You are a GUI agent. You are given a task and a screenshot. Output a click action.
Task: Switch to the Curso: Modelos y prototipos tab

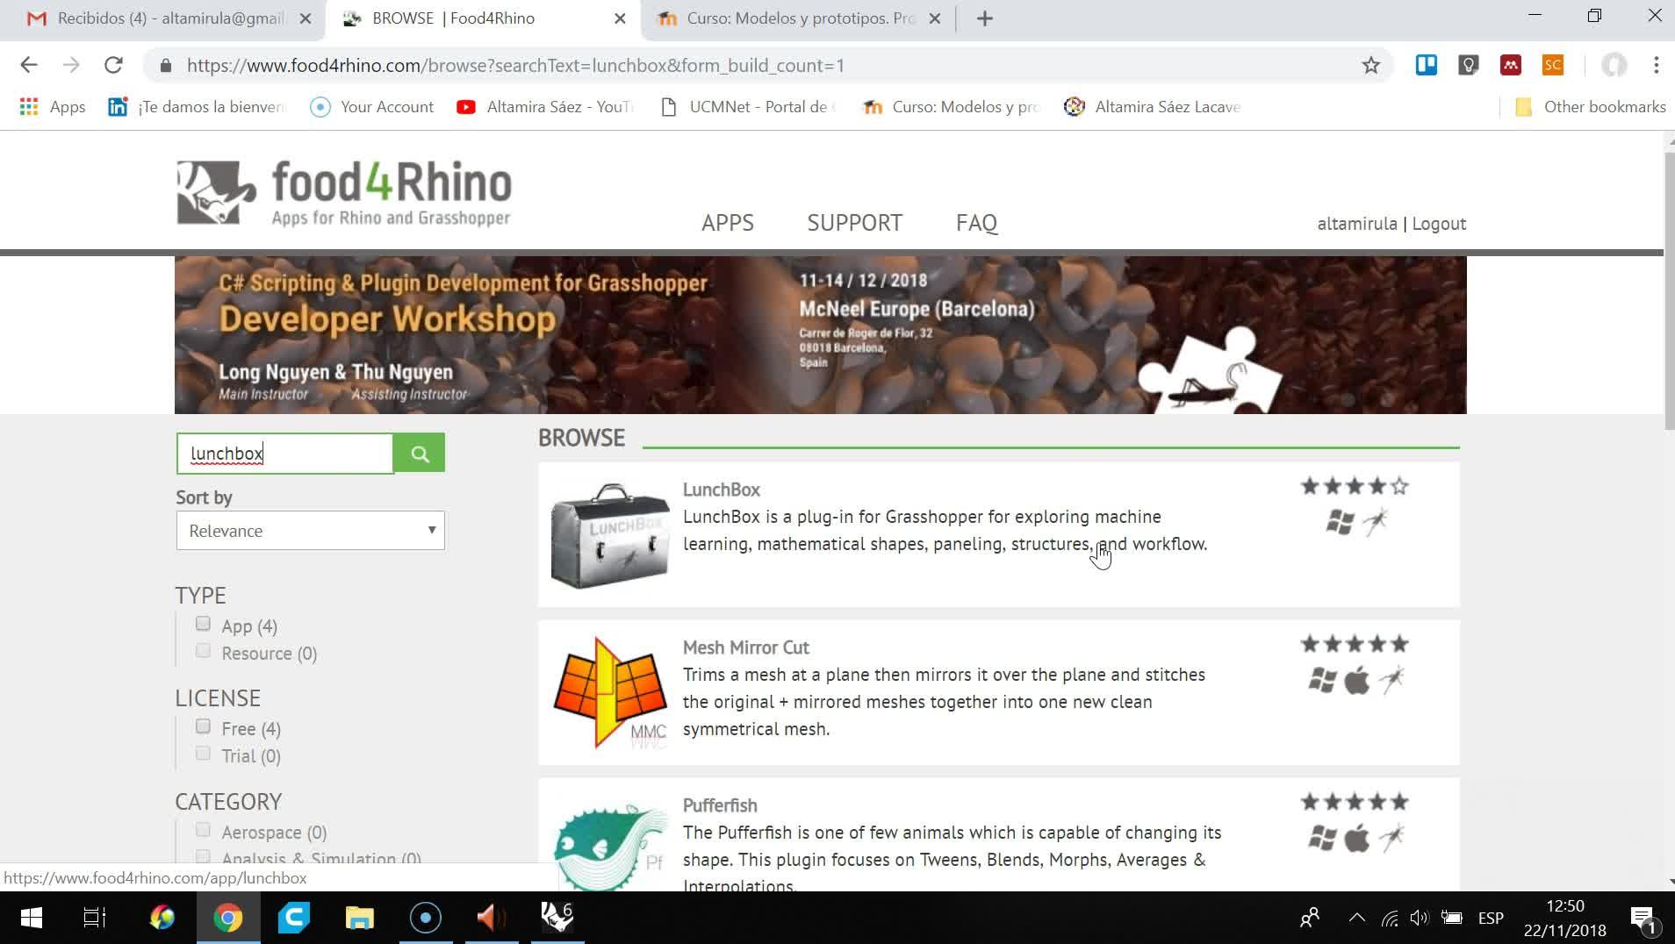point(799,18)
